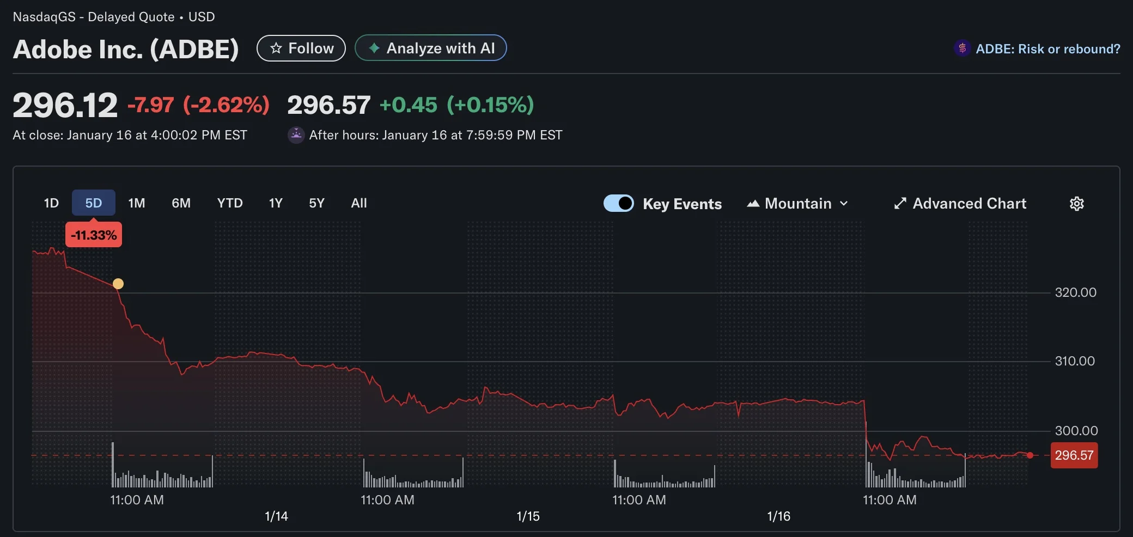This screenshot has height=537, width=1133.
Task: Select the 1D time range tab
Action: tap(51, 203)
